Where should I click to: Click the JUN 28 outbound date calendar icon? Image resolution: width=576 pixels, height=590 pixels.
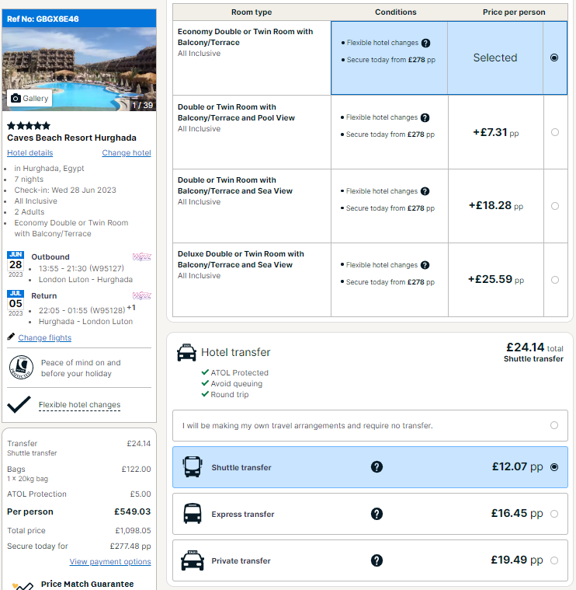coord(16,264)
